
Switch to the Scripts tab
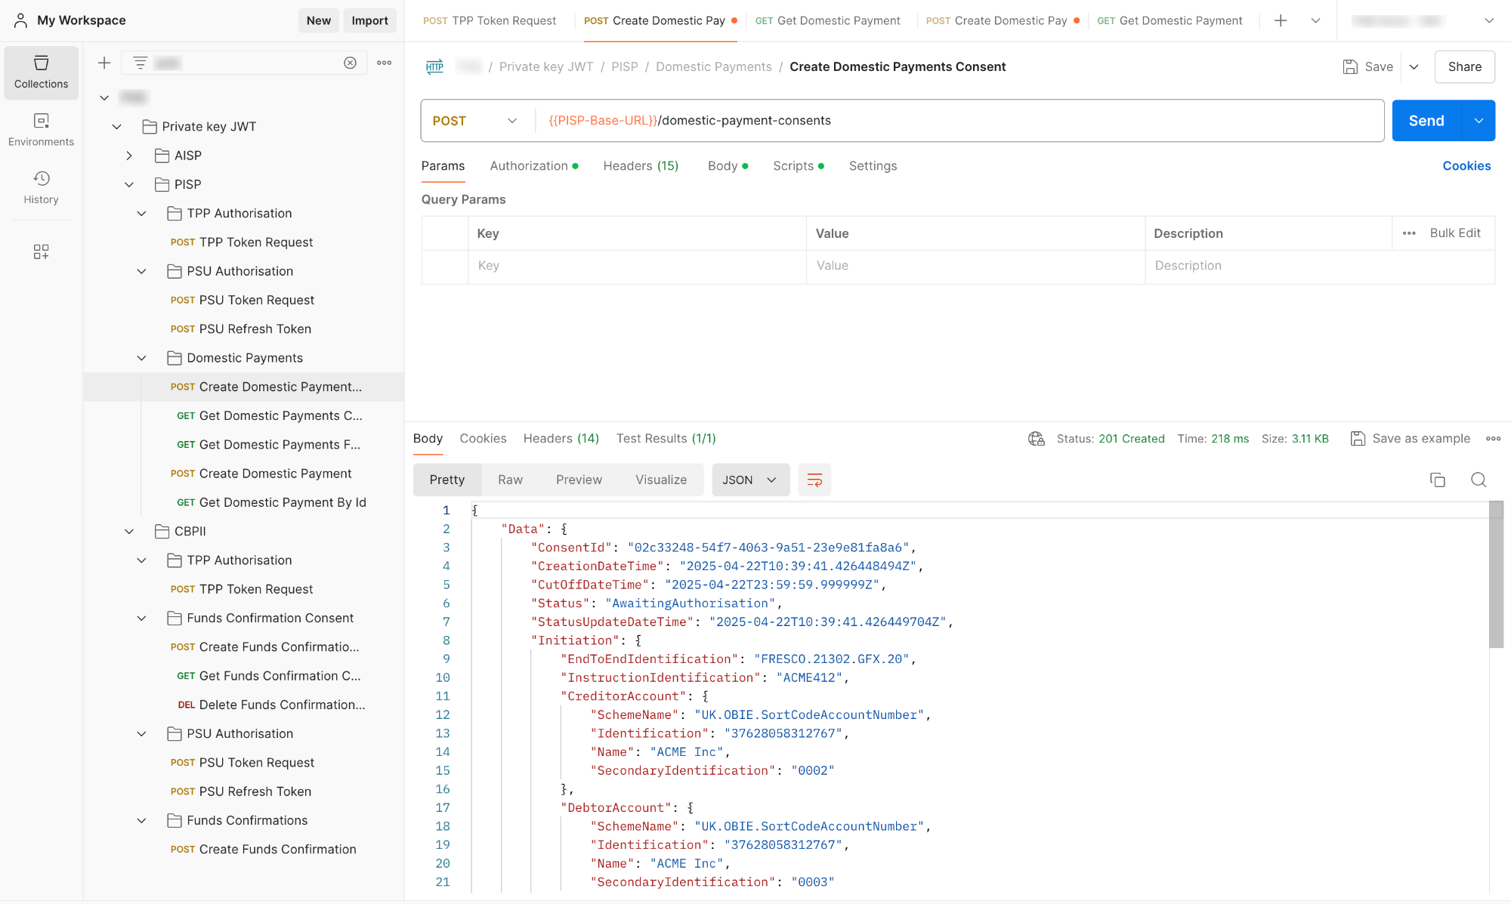[798, 165]
